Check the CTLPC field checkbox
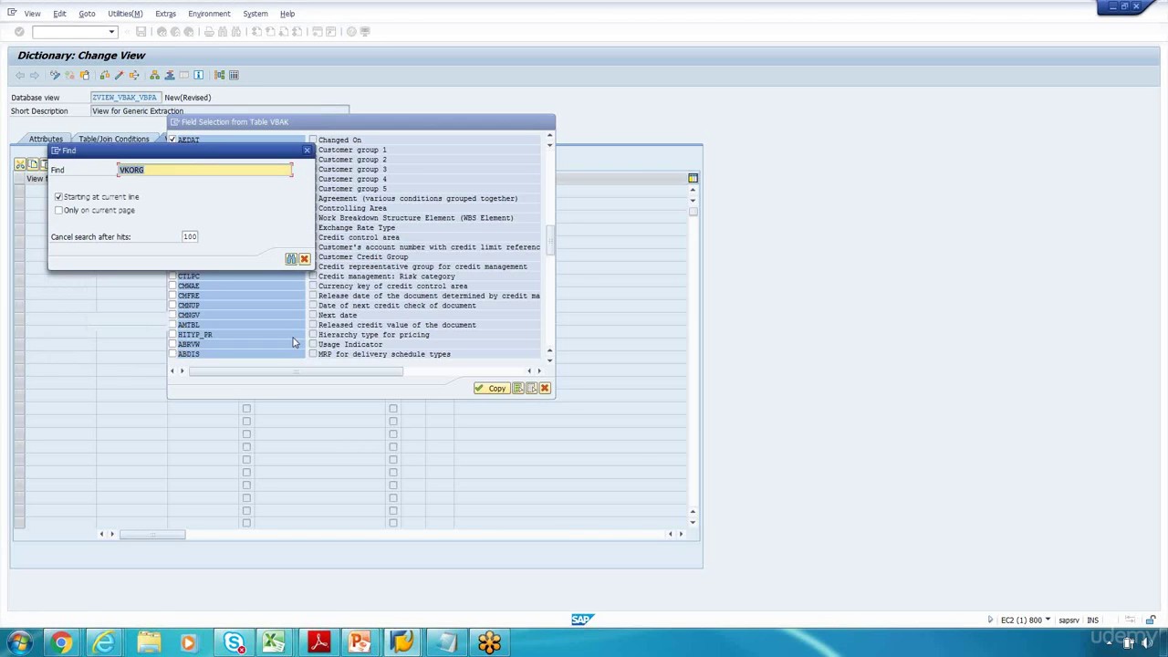This screenshot has width=1168, height=657. tap(172, 276)
